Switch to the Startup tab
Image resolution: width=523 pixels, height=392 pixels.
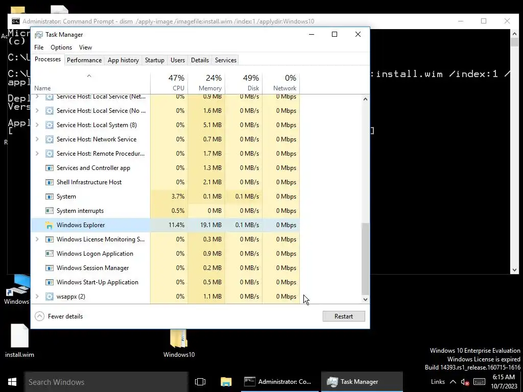pos(154,60)
